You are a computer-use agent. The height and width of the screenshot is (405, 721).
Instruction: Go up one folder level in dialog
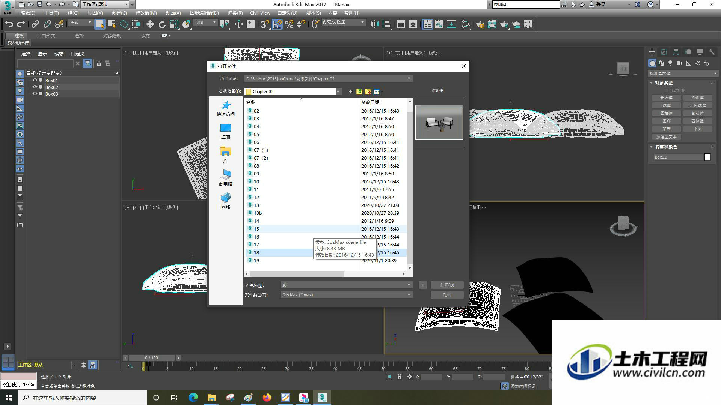click(359, 91)
